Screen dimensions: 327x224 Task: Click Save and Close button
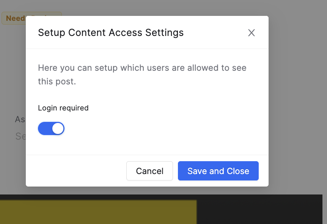pos(218,171)
